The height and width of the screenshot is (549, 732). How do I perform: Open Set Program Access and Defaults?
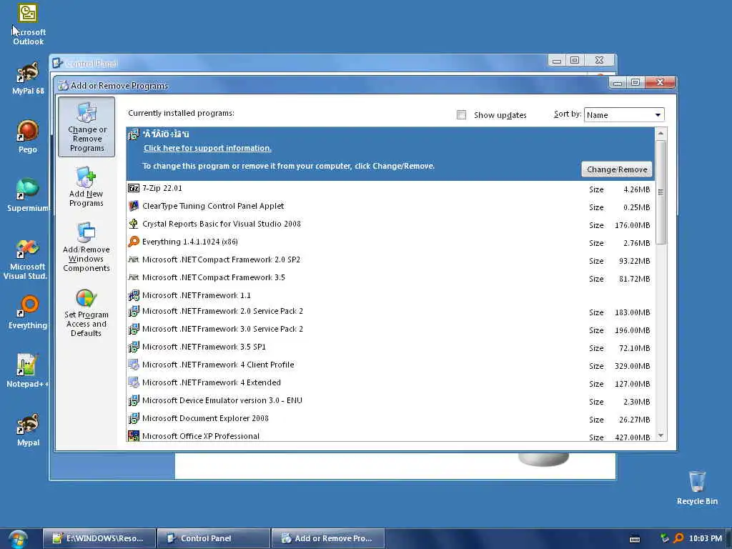86,313
